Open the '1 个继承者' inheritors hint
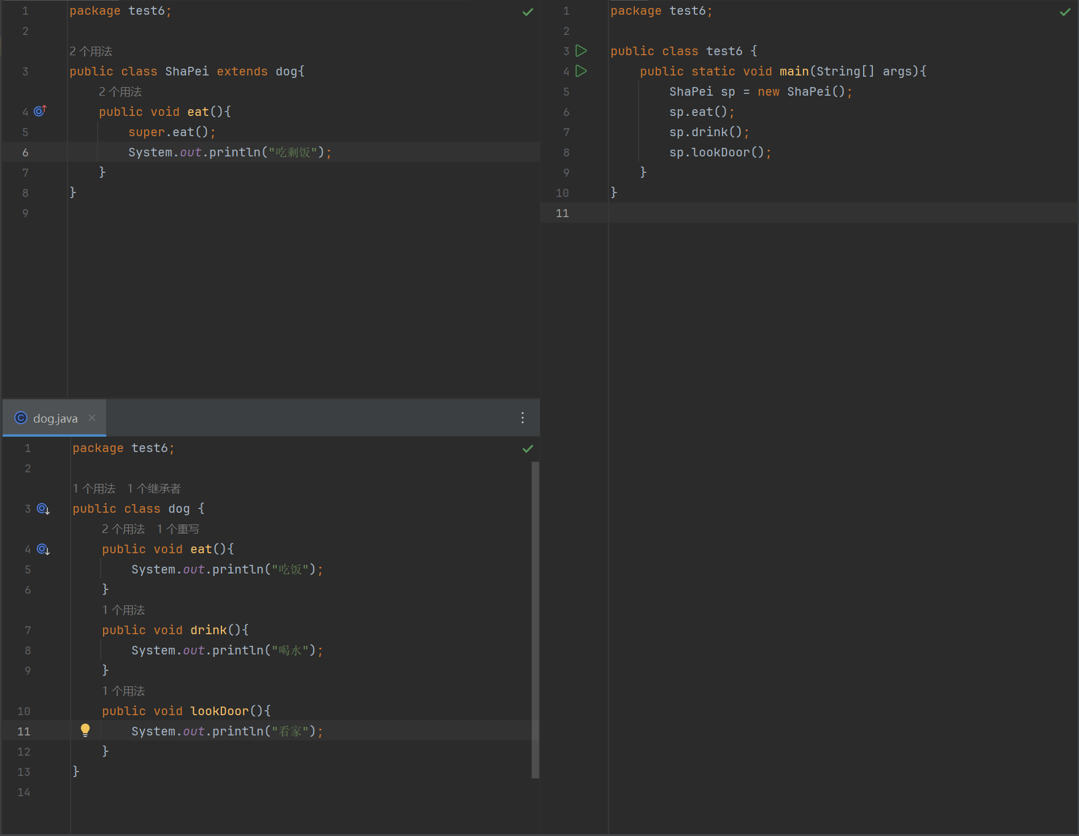The width and height of the screenshot is (1079, 836). tap(154, 488)
